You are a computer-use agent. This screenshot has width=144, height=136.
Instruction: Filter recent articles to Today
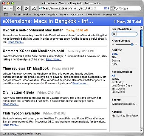[x=115, y=79]
